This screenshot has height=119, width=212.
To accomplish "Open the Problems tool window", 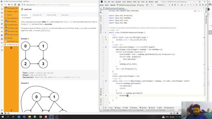I will coord(134,108).
